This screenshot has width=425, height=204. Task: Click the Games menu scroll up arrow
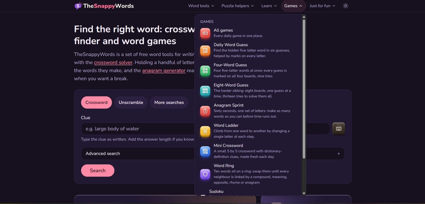pos(304,17)
